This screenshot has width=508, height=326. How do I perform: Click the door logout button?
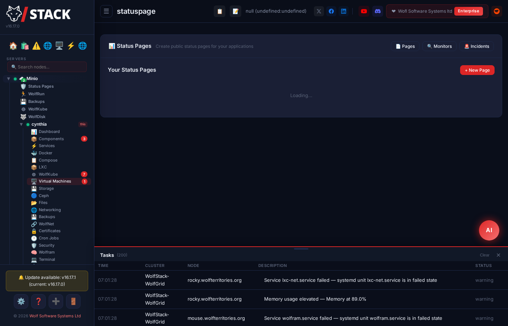coord(73,301)
